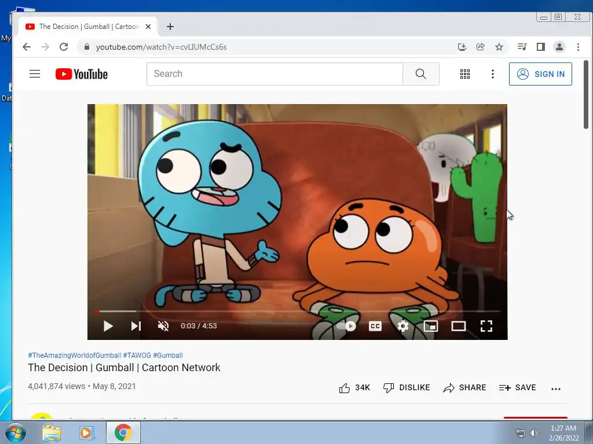The height and width of the screenshot is (444, 593).
Task: Click the search magnifier button
Action: coord(421,74)
